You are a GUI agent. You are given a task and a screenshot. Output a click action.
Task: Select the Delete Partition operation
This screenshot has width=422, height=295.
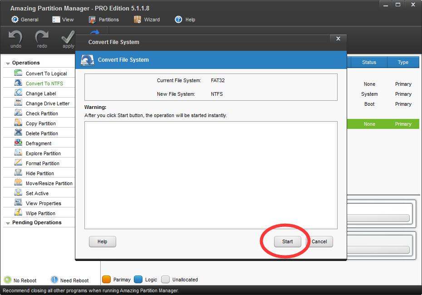[42, 133]
